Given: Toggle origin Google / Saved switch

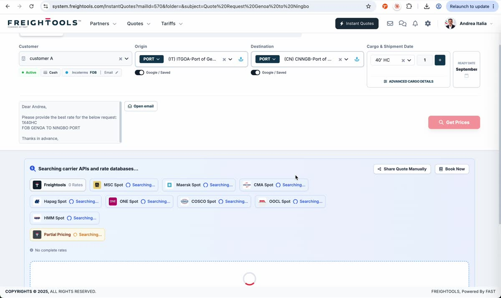Looking at the screenshot, I should [139, 73].
